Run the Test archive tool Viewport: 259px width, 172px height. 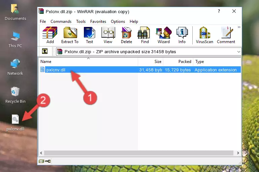click(89, 35)
